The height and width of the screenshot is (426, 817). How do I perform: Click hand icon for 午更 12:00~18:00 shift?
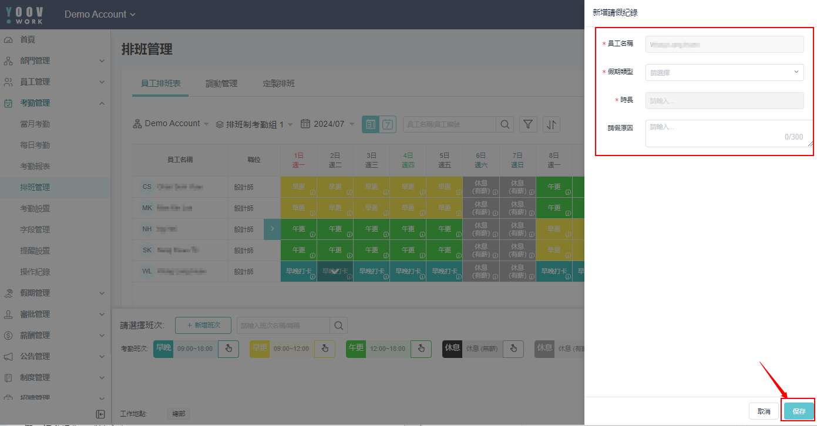(x=421, y=349)
